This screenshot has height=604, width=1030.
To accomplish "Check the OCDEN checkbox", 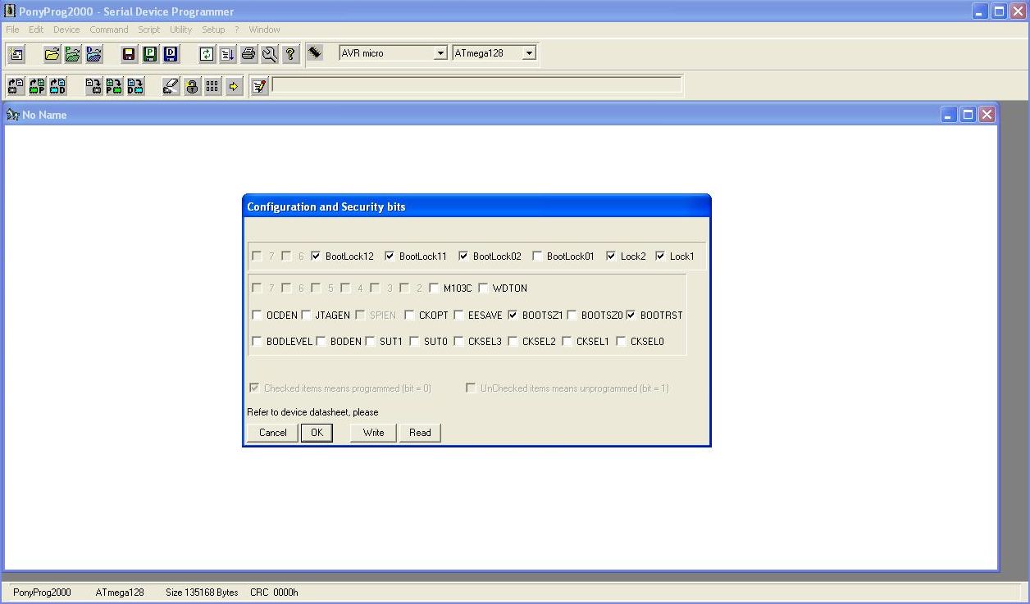I will [x=257, y=316].
